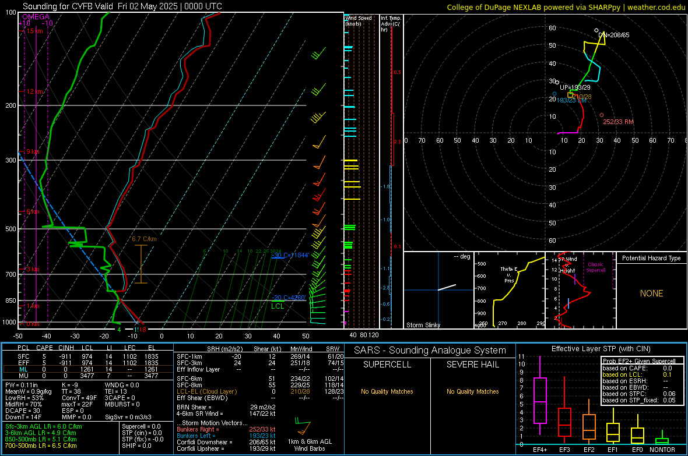
Task: Click the BRN Shear value line
Action: (226, 407)
